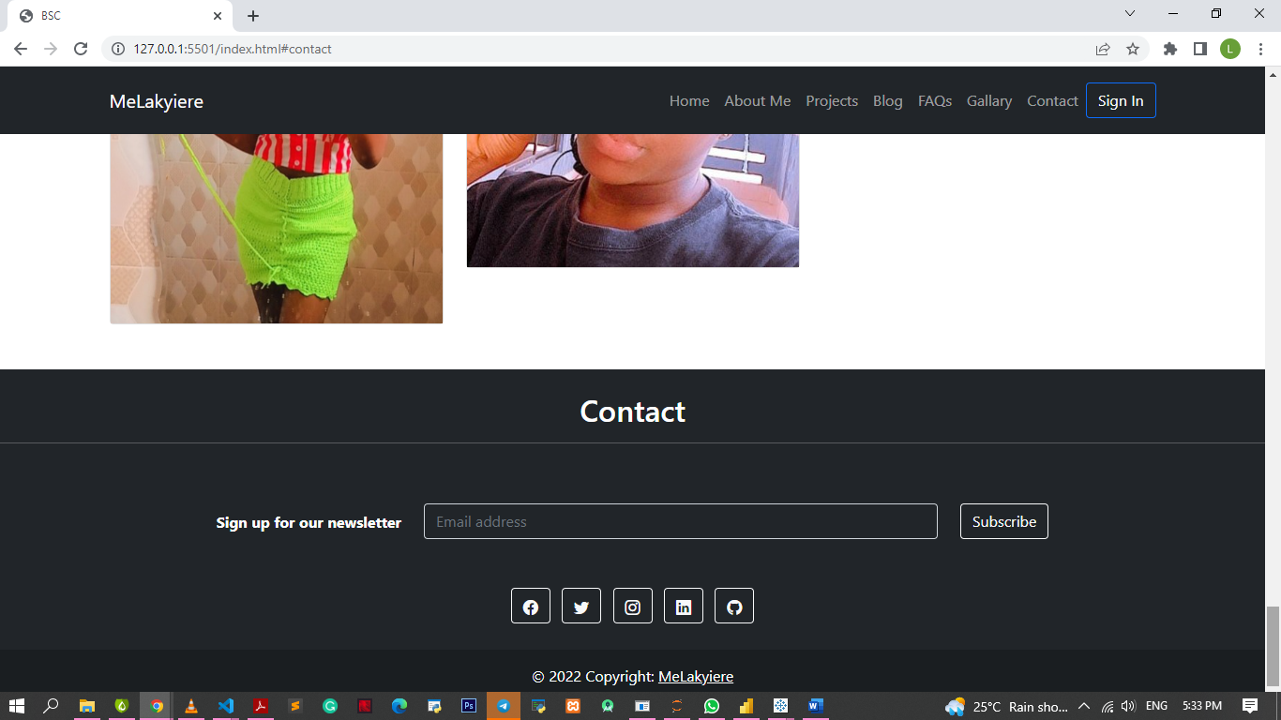Reload the page with the refresh icon
Image resolution: width=1281 pixels, height=720 pixels.
[x=80, y=49]
